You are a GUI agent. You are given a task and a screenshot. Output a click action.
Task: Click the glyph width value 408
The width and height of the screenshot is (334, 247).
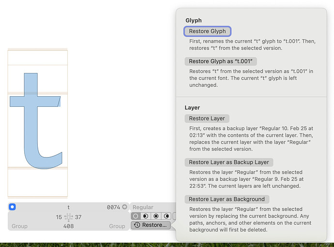coord(68,226)
